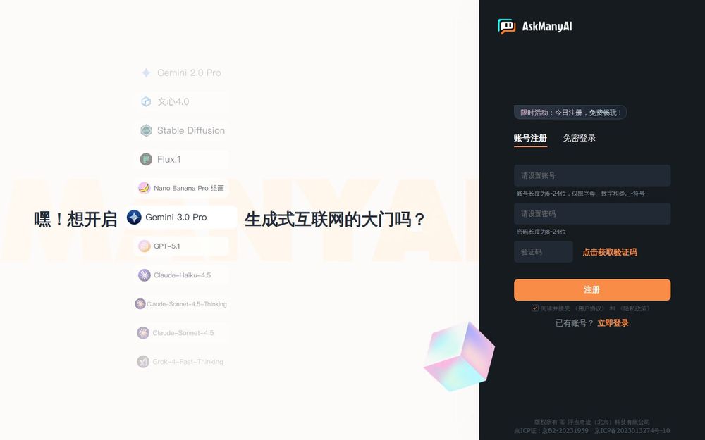Open the 立即登录 link
705x440 pixels.
pos(613,323)
